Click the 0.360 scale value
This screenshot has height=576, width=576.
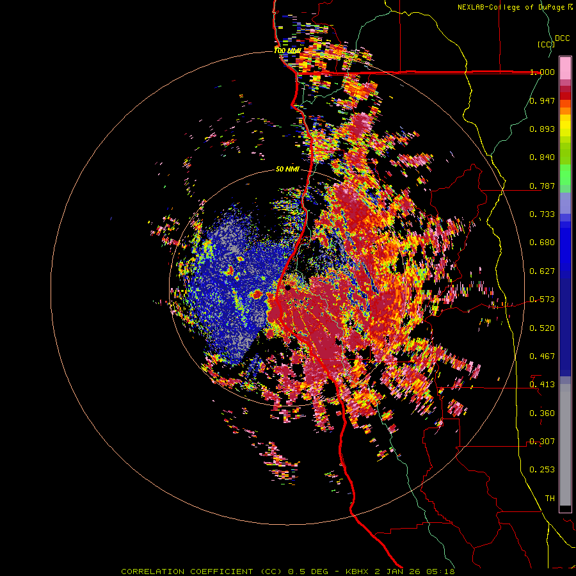point(542,413)
